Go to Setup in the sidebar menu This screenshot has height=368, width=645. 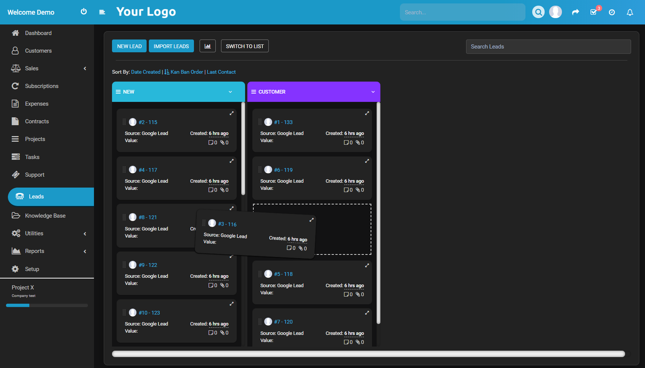pyautogui.click(x=31, y=268)
